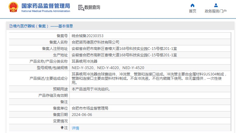
Task: Click the 预期用途 row label
Action: tap(60, 89)
